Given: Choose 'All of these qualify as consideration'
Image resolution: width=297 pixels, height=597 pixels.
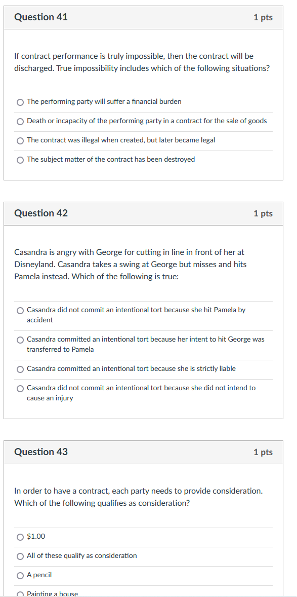Looking at the screenshot, I should tap(20, 556).
